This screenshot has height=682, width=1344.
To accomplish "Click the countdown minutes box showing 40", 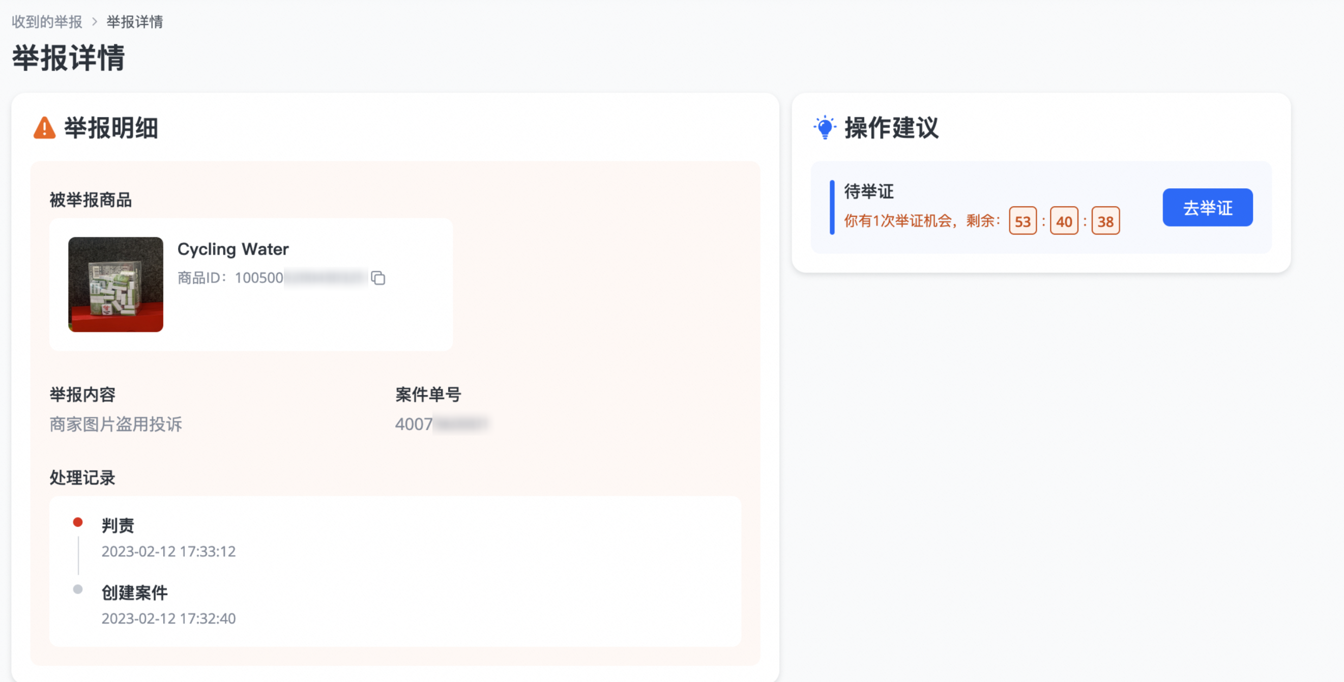I will tap(1064, 221).
